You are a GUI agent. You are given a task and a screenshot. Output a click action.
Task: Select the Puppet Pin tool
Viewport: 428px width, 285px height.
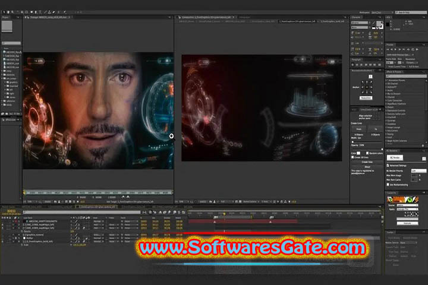coord(65,12)
